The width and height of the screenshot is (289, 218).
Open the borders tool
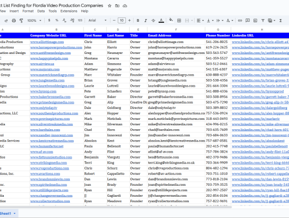click(x=179, y=21)
